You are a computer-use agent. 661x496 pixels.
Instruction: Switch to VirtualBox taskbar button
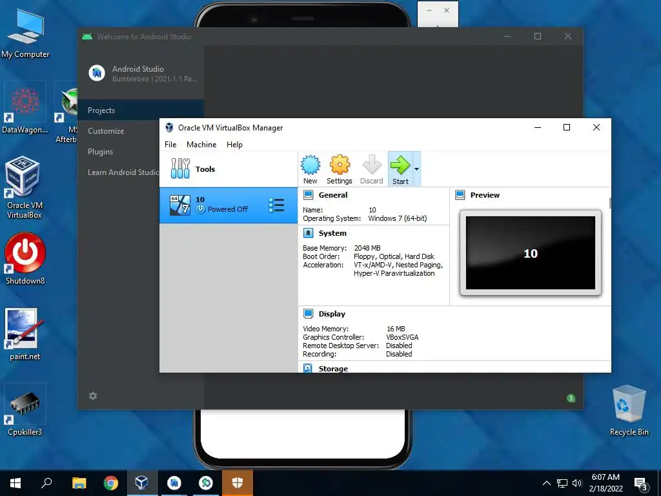pyautogui.click(x=142, y=483)
